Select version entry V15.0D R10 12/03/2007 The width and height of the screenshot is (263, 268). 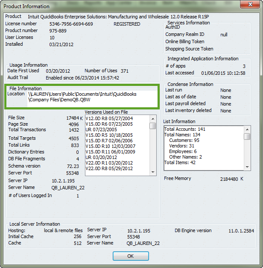[x=110, y=146]
